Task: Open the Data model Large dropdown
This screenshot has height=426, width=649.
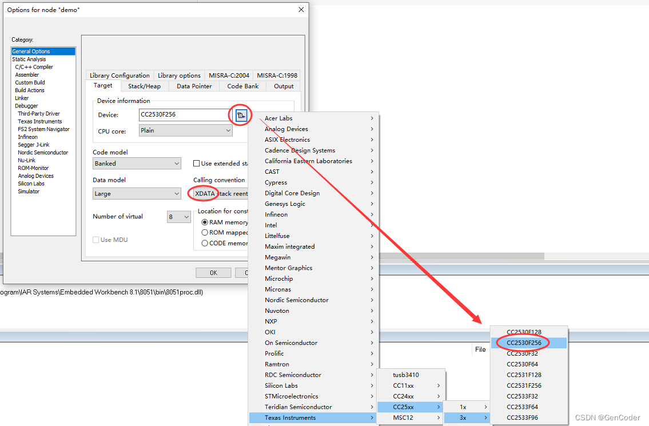Action: point(137,194)
